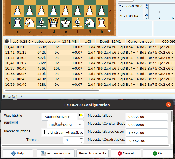Click the MovesLeftConstantFactor value field

click(146, 125)
